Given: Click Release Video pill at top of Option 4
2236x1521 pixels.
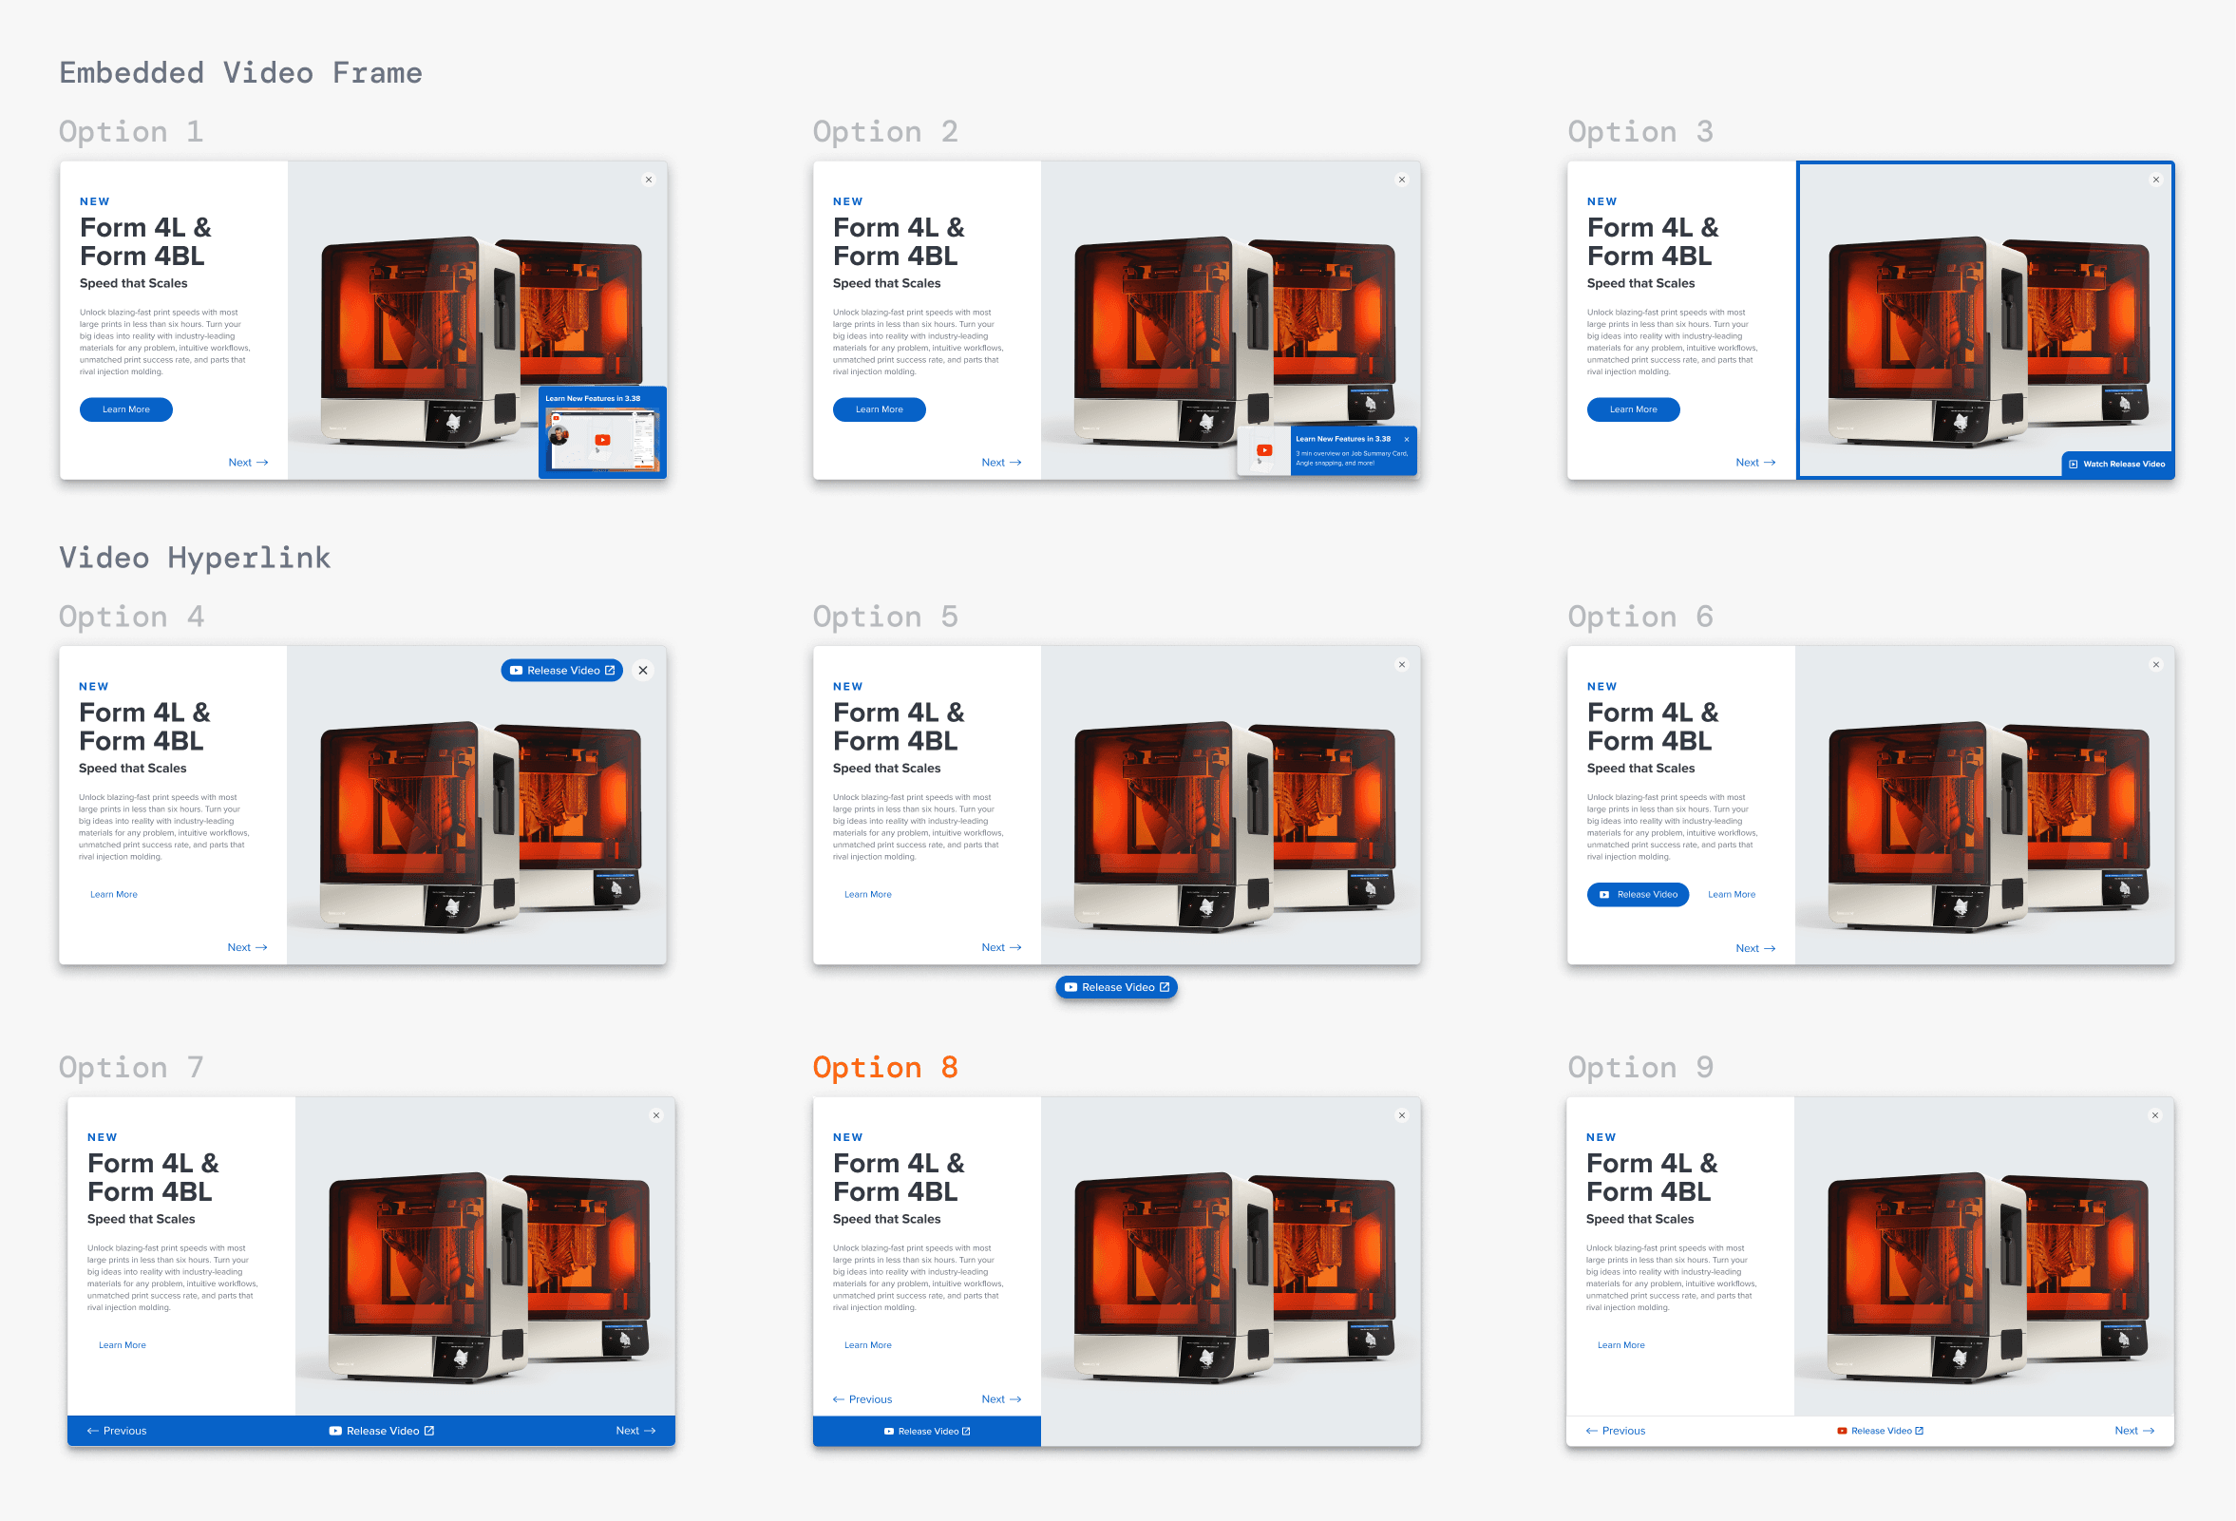Looking at the screenshot, I should tap(562, 671).
